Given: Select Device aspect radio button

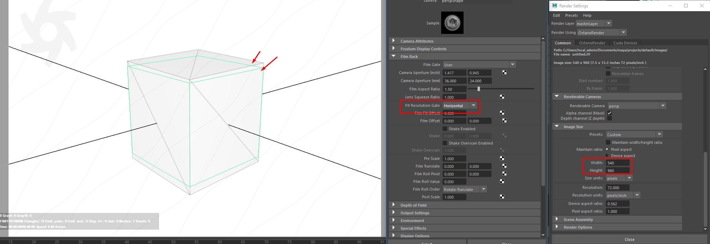Looking at the screenshot, I should coord(607,155).
